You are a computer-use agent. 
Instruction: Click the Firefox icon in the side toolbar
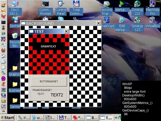click(3, 50)
